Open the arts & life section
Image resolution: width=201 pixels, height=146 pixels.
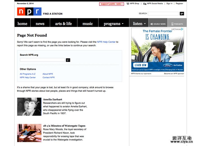64,24
